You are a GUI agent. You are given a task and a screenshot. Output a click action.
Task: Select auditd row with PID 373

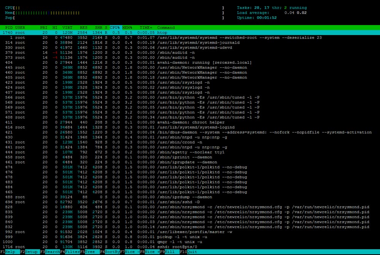pyautogui.click(x=190, y=58)
